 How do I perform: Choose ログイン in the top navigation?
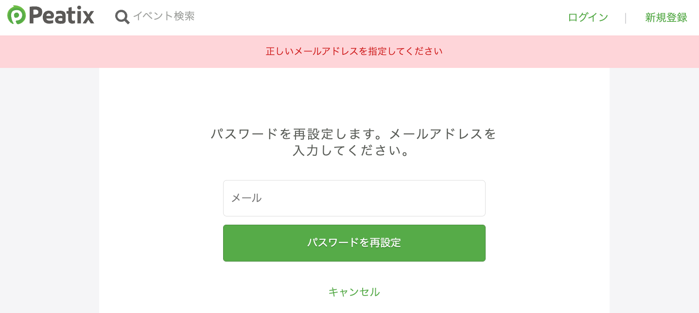click(587, 17)
